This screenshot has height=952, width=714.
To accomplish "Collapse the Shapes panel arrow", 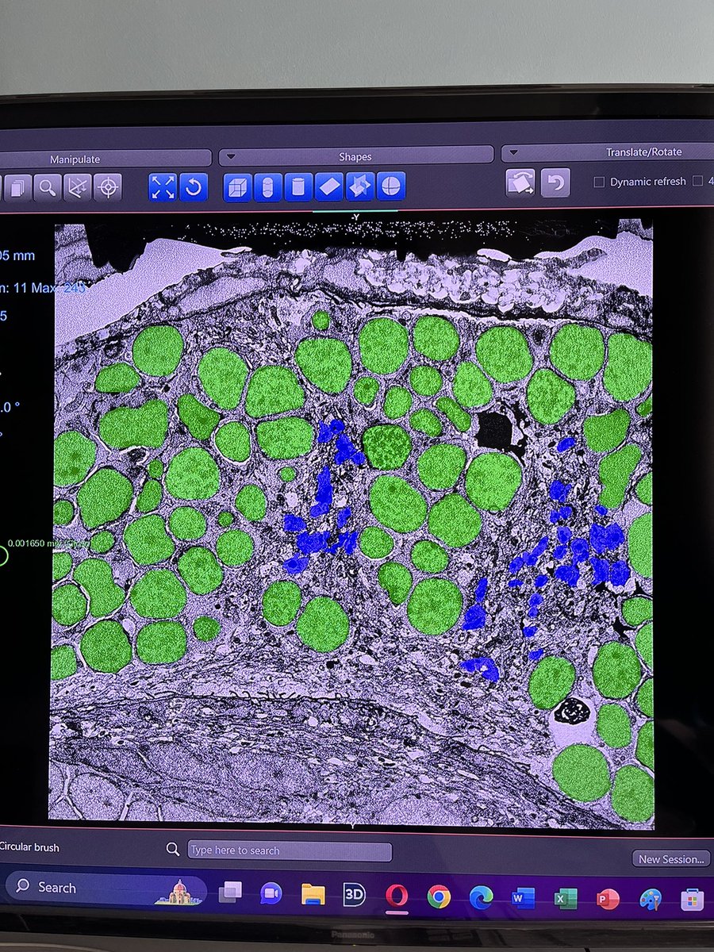I will point(231,155).
